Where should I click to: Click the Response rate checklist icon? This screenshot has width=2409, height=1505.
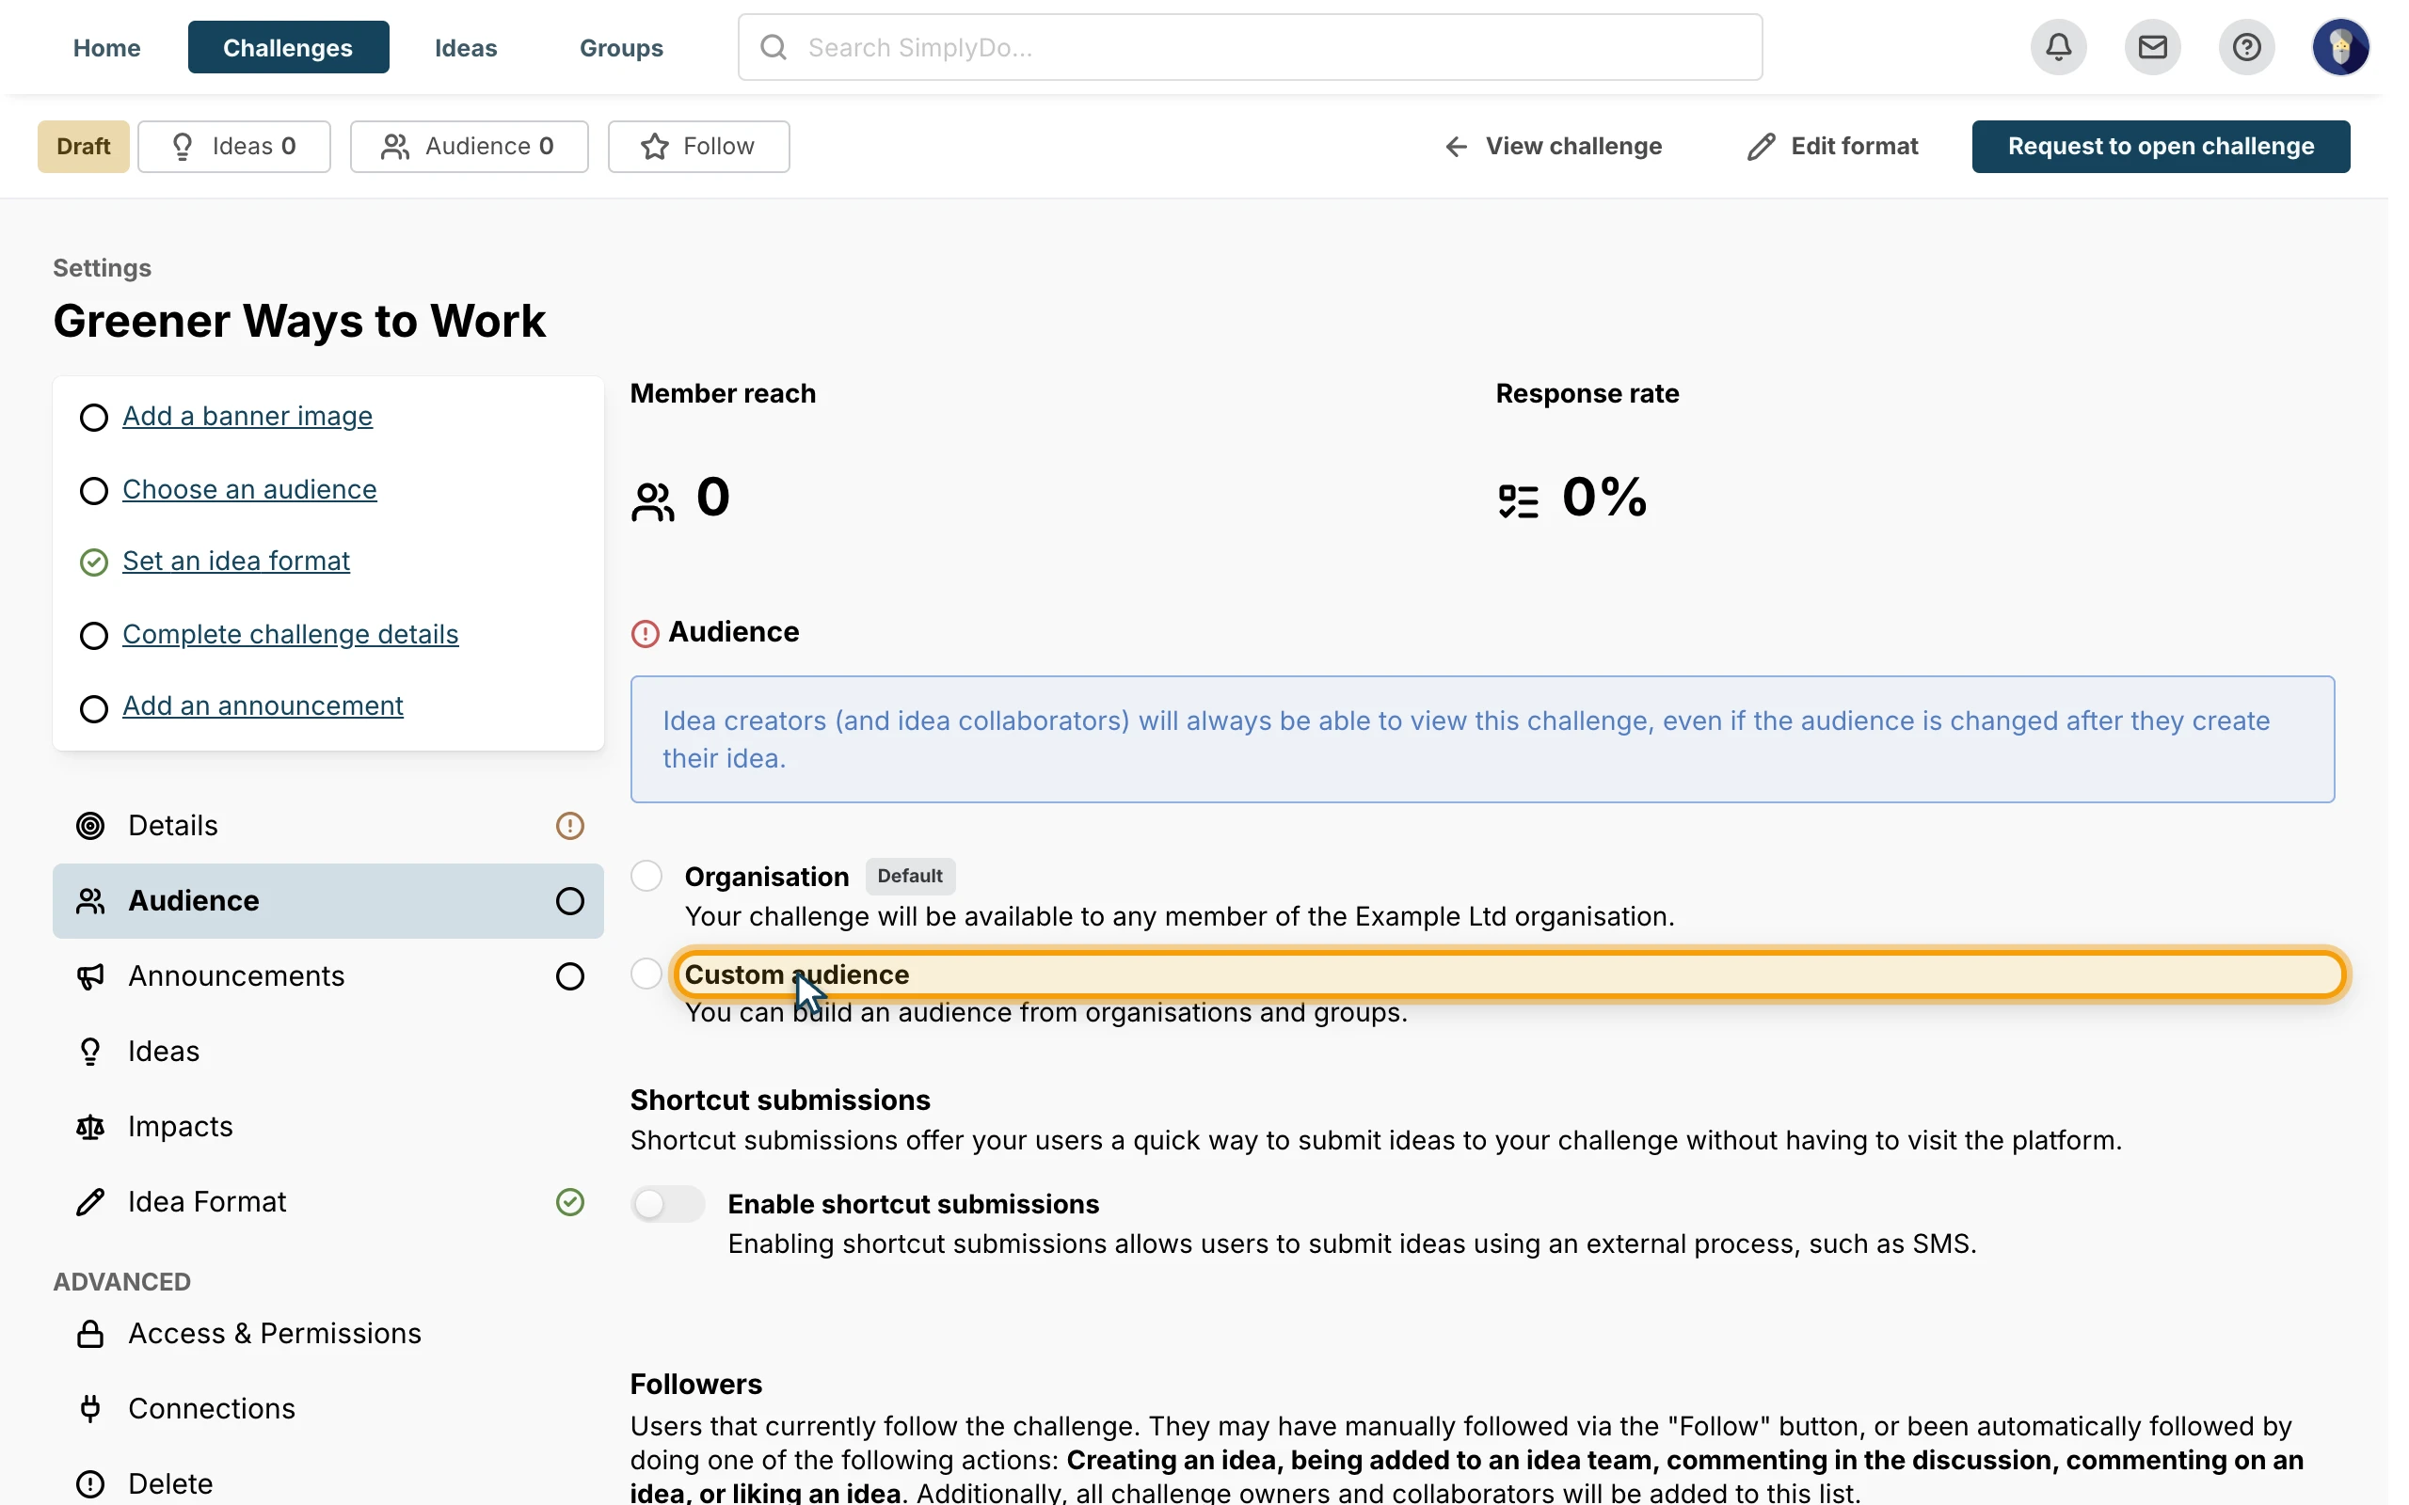(x=1518, y=501)
